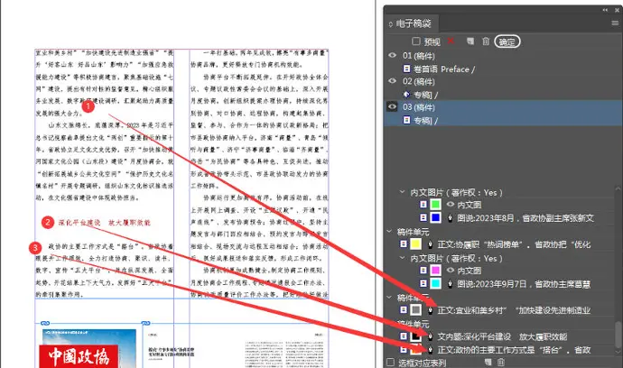Collapse the panel with double-arrow icon

[605, 8]
